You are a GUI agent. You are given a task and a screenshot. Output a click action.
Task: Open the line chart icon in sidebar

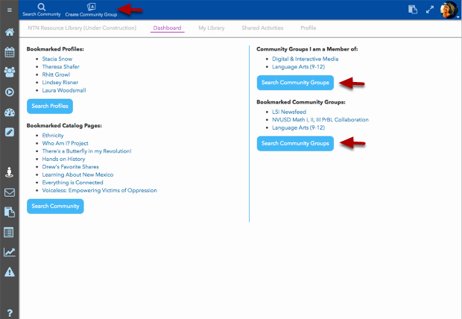[10, 252]
